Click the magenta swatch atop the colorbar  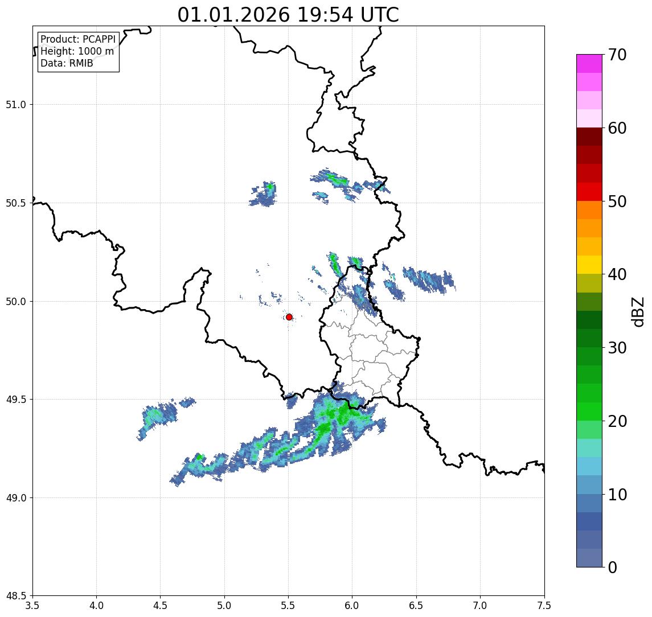tap(589, 64)
